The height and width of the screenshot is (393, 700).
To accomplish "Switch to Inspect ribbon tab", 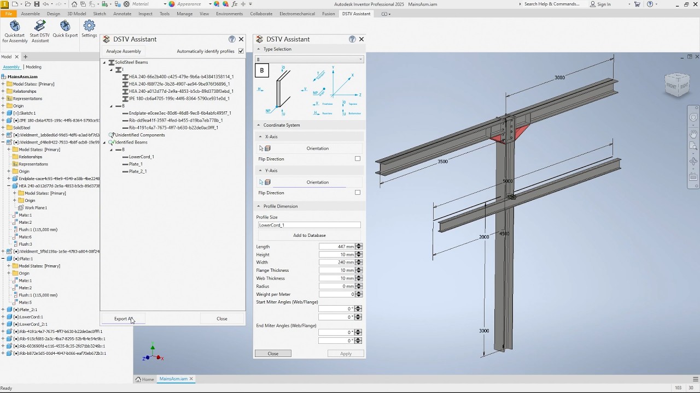I will point(145,14).
